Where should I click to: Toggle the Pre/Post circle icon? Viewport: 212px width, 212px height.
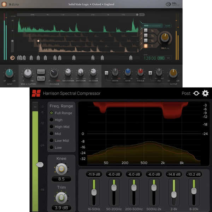point(196,93)
